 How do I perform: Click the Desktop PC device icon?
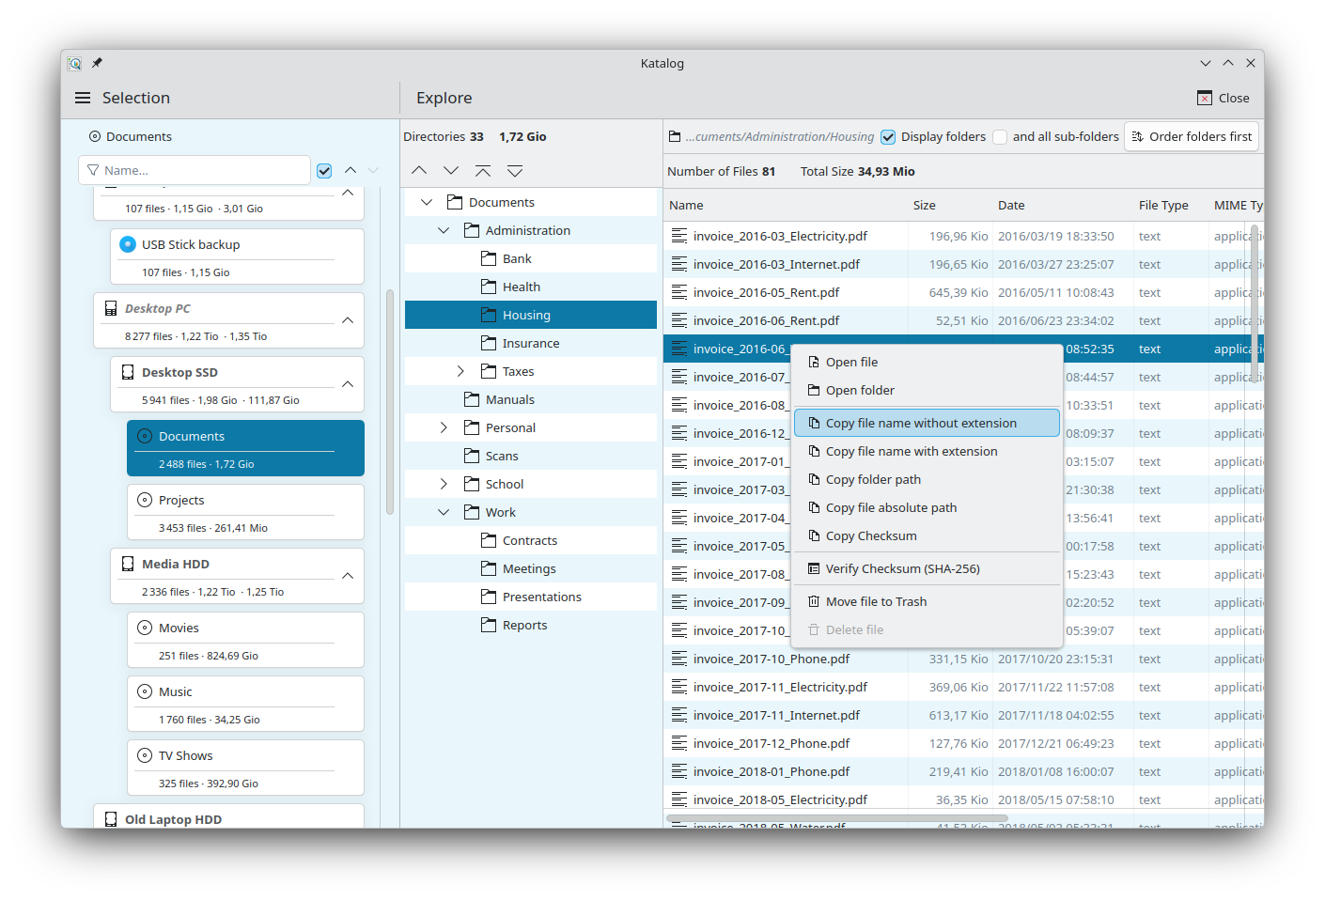(111, 308)
